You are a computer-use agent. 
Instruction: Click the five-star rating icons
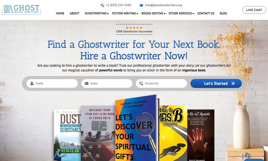(134, 28)
